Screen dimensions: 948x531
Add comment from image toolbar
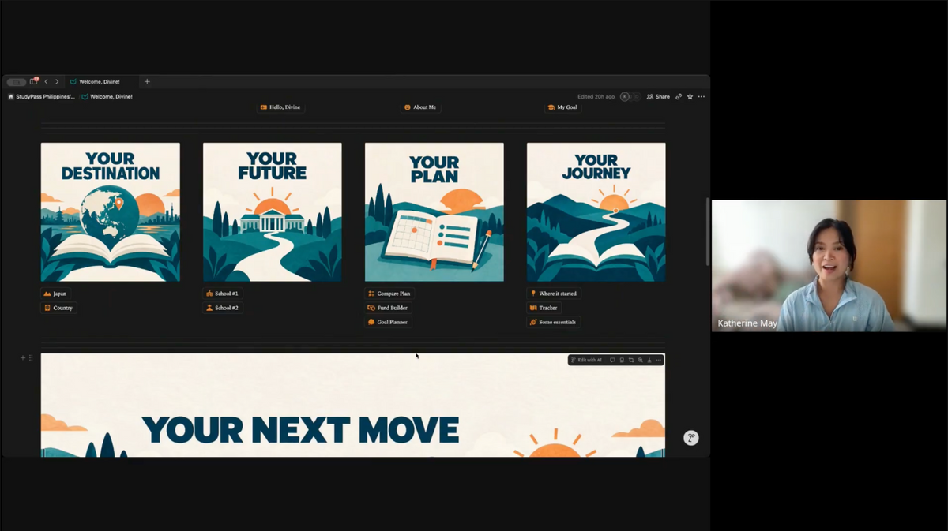click(612, 360)
